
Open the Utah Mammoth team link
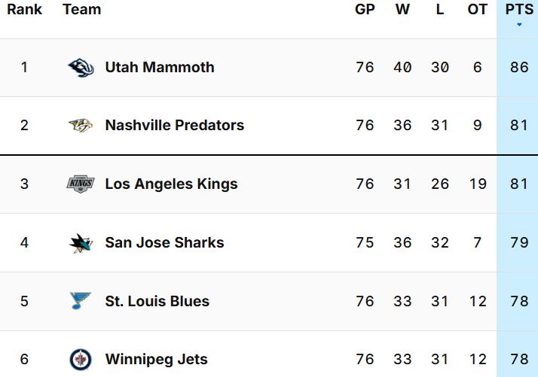pos(160,67)
